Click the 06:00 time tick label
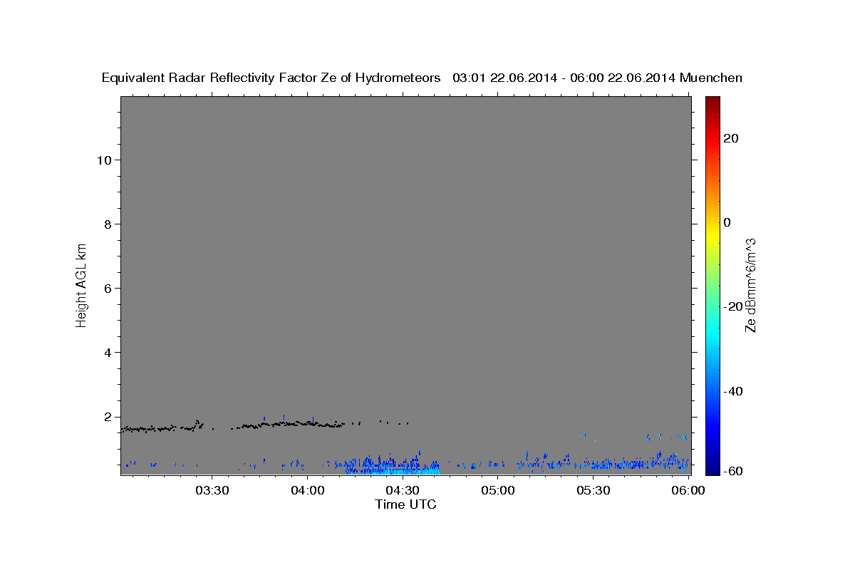Viewport: 855px width, 570px height. pos(688,490)
